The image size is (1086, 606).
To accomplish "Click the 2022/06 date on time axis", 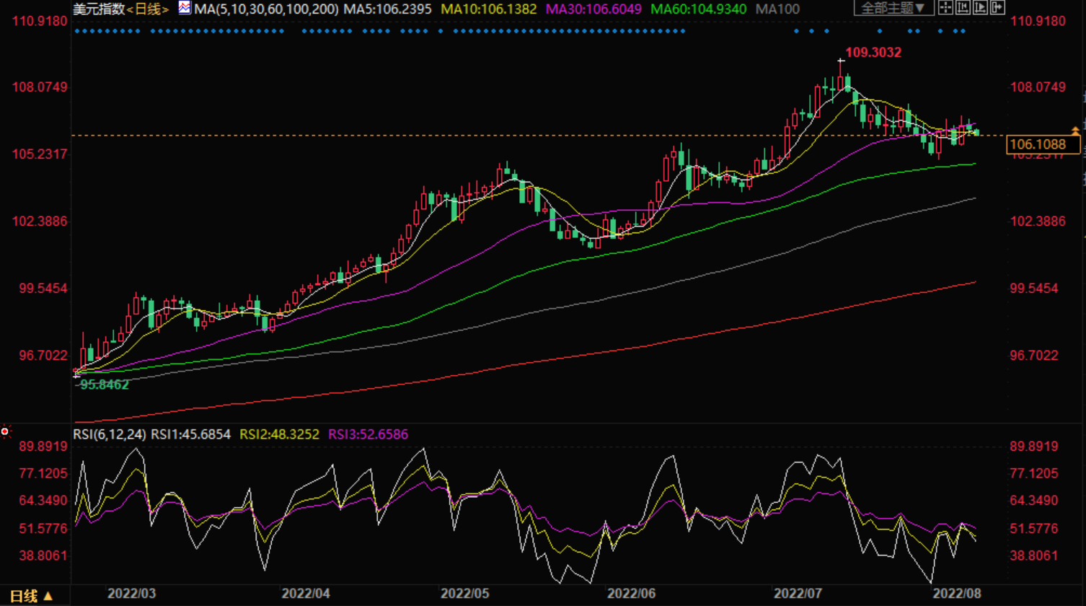I will 632,594.
